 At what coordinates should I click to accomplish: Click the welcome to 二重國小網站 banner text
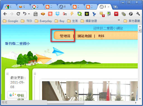[108, 28]
